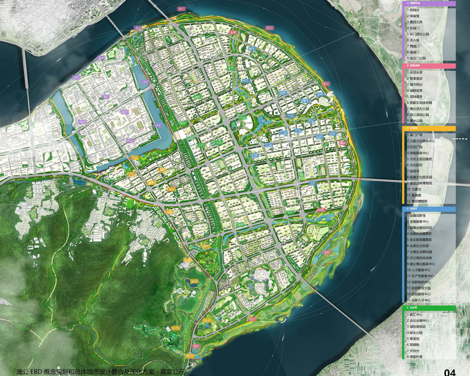Select the blue 'C' legend header bar

(x=429, y=209)
